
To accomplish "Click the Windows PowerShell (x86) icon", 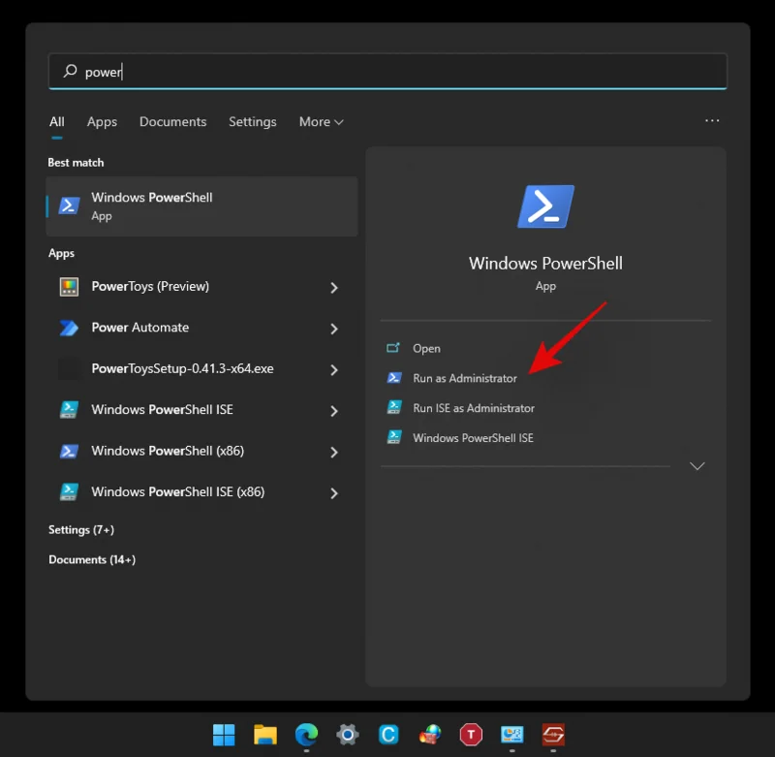I will 69,451.
